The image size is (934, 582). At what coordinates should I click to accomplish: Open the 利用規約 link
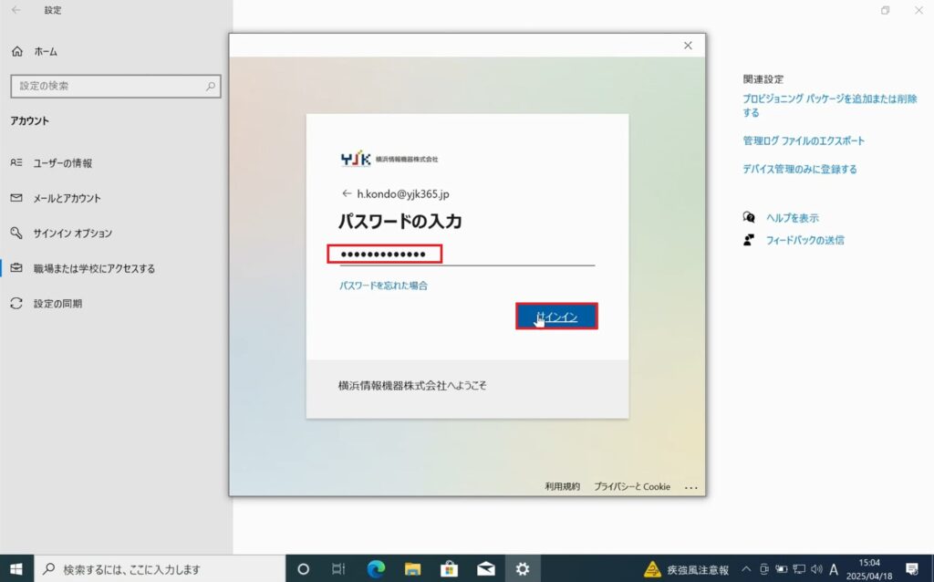[562, 486]
